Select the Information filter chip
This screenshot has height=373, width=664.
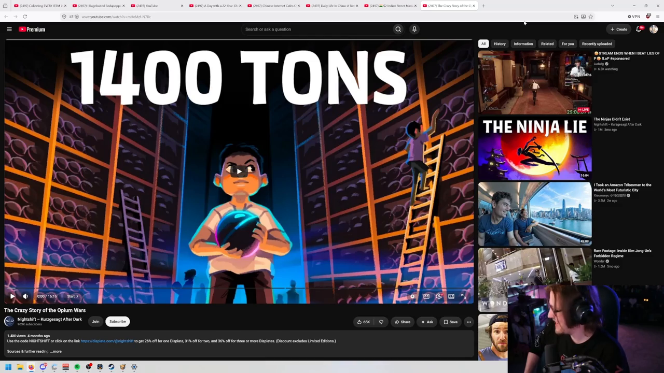(523, 44)
